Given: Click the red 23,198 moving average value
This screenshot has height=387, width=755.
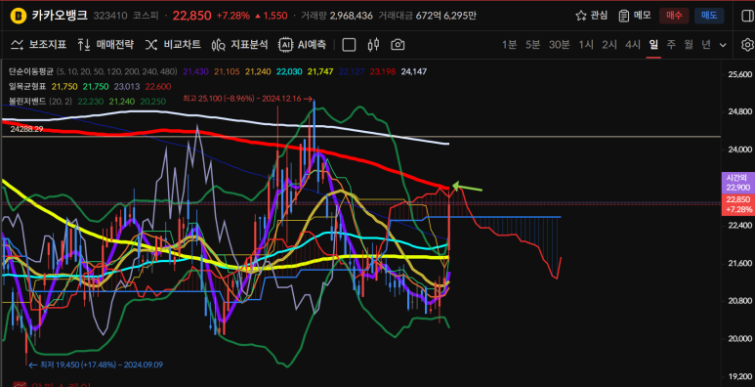Looking at the screenshot, I should [x=383, y=71].
